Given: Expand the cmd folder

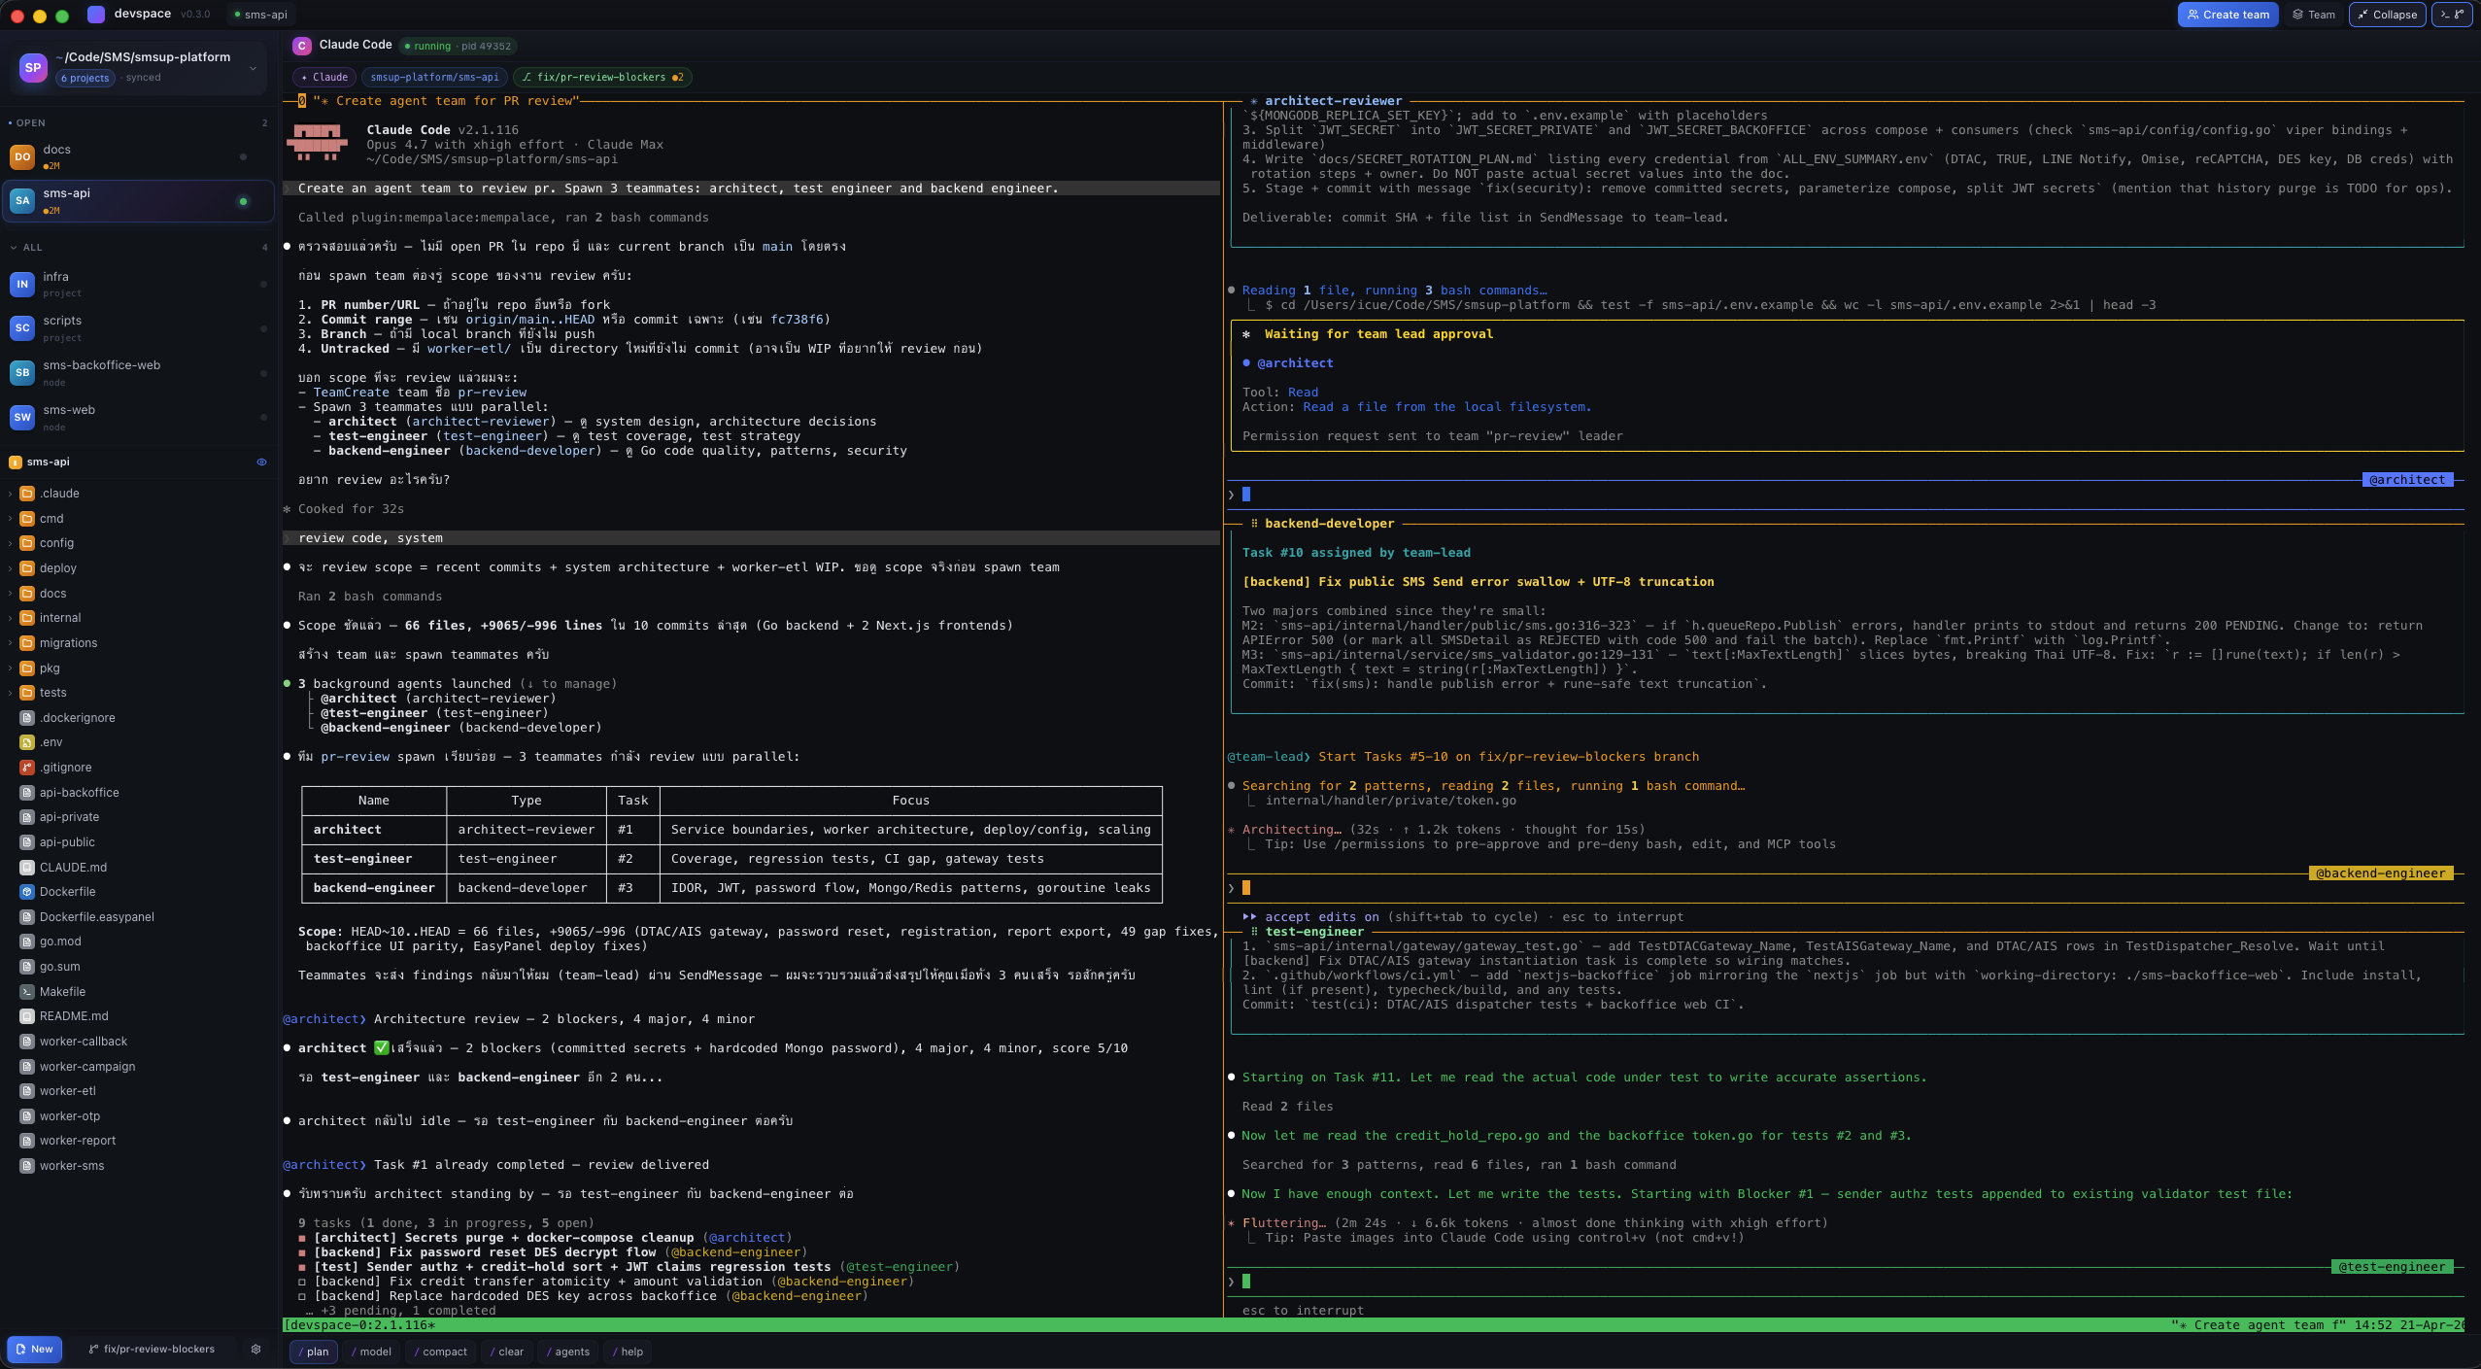Looking at the screenshot, I should (x=10, y=519).
